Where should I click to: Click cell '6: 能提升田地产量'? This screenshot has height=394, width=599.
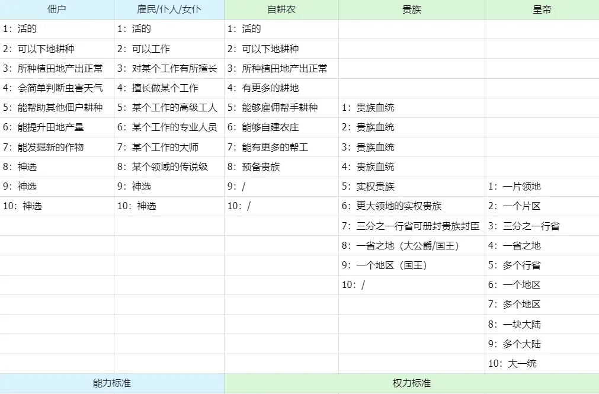coord(57,127)
